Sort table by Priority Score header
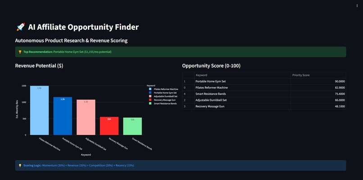Screen dimensions: 363x180 (x=318, y=75)
